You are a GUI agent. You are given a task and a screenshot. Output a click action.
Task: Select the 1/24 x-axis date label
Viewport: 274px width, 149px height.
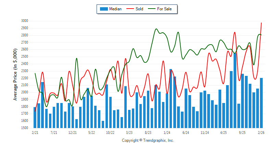click(167, 132)
